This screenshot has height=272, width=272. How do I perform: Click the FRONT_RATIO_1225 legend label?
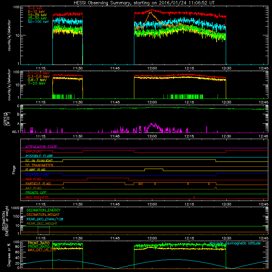[44, 247]
